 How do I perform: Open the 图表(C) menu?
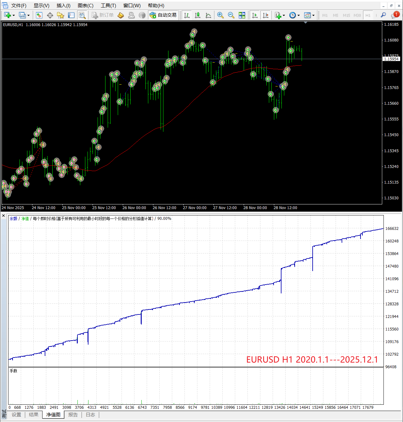coord(85,6)
